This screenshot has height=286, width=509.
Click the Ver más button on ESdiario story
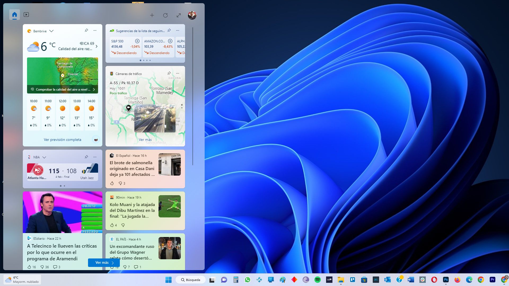(104, 262)
